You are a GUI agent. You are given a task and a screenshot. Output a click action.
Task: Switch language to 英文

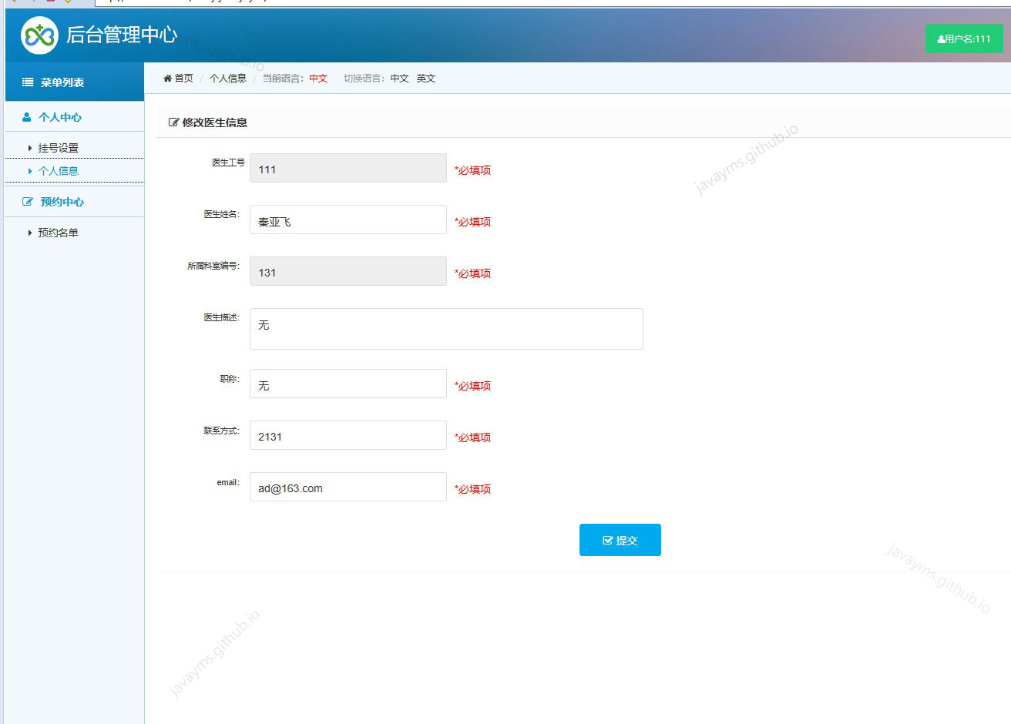426,78
